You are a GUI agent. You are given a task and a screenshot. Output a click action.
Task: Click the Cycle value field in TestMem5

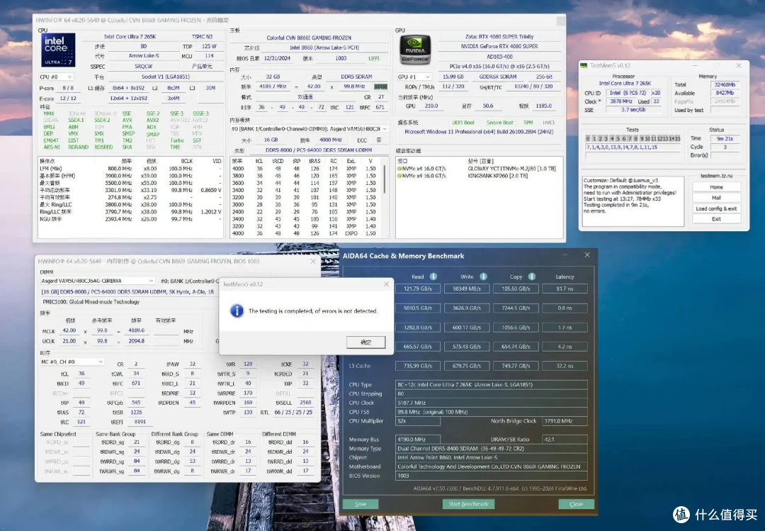click(x=725, y=147)
